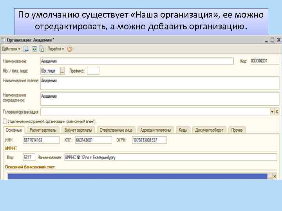This screenshot has width=282, height=211.
Task: Switch to the Бухучет зарплаты tab
Action: 78,130
